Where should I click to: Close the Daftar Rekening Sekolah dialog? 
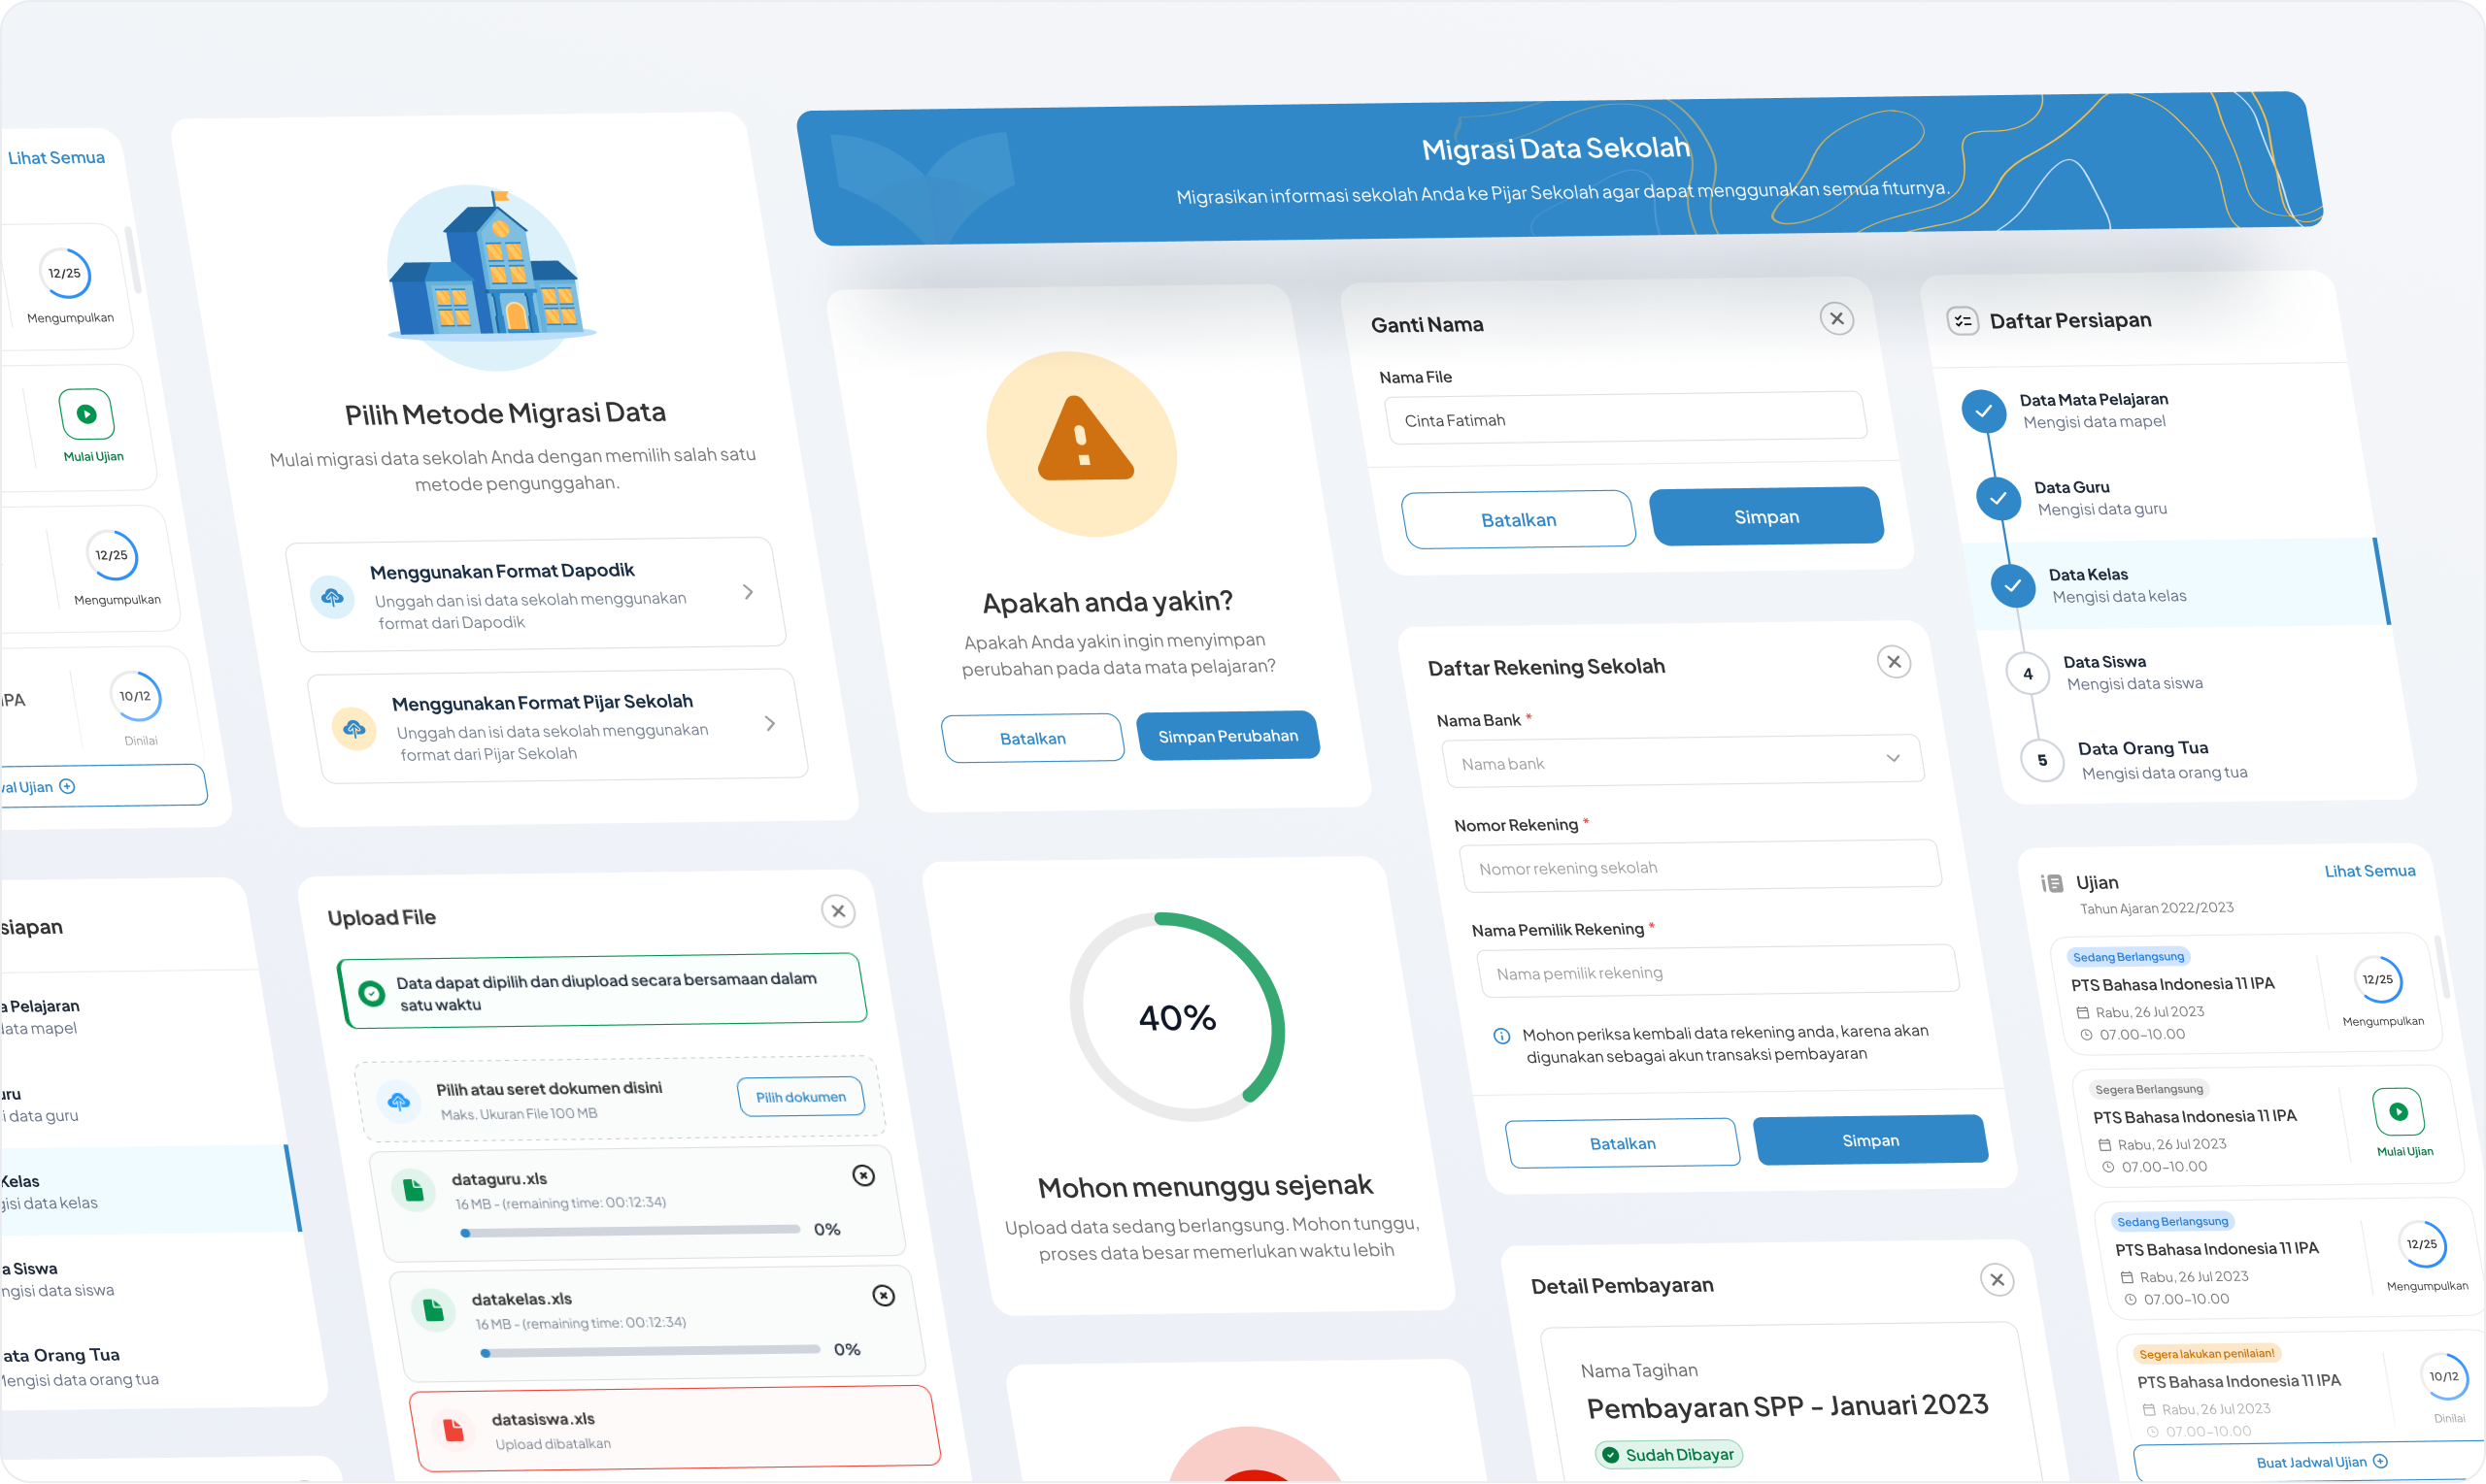coord(1894,662)
